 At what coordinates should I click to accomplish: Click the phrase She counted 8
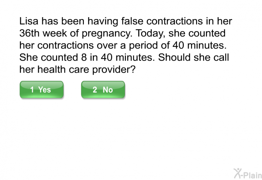[x=53, y=57]
